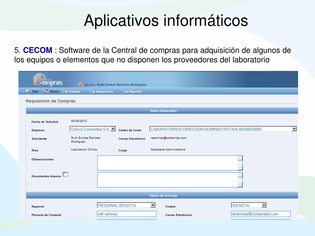Click the Datos de Entrega section header

click(x=162, y=195)
